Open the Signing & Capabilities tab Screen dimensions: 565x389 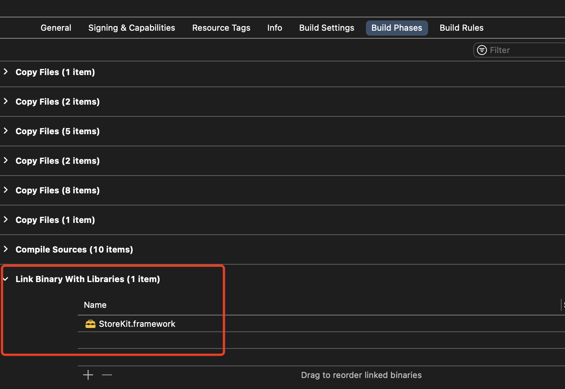132,28
